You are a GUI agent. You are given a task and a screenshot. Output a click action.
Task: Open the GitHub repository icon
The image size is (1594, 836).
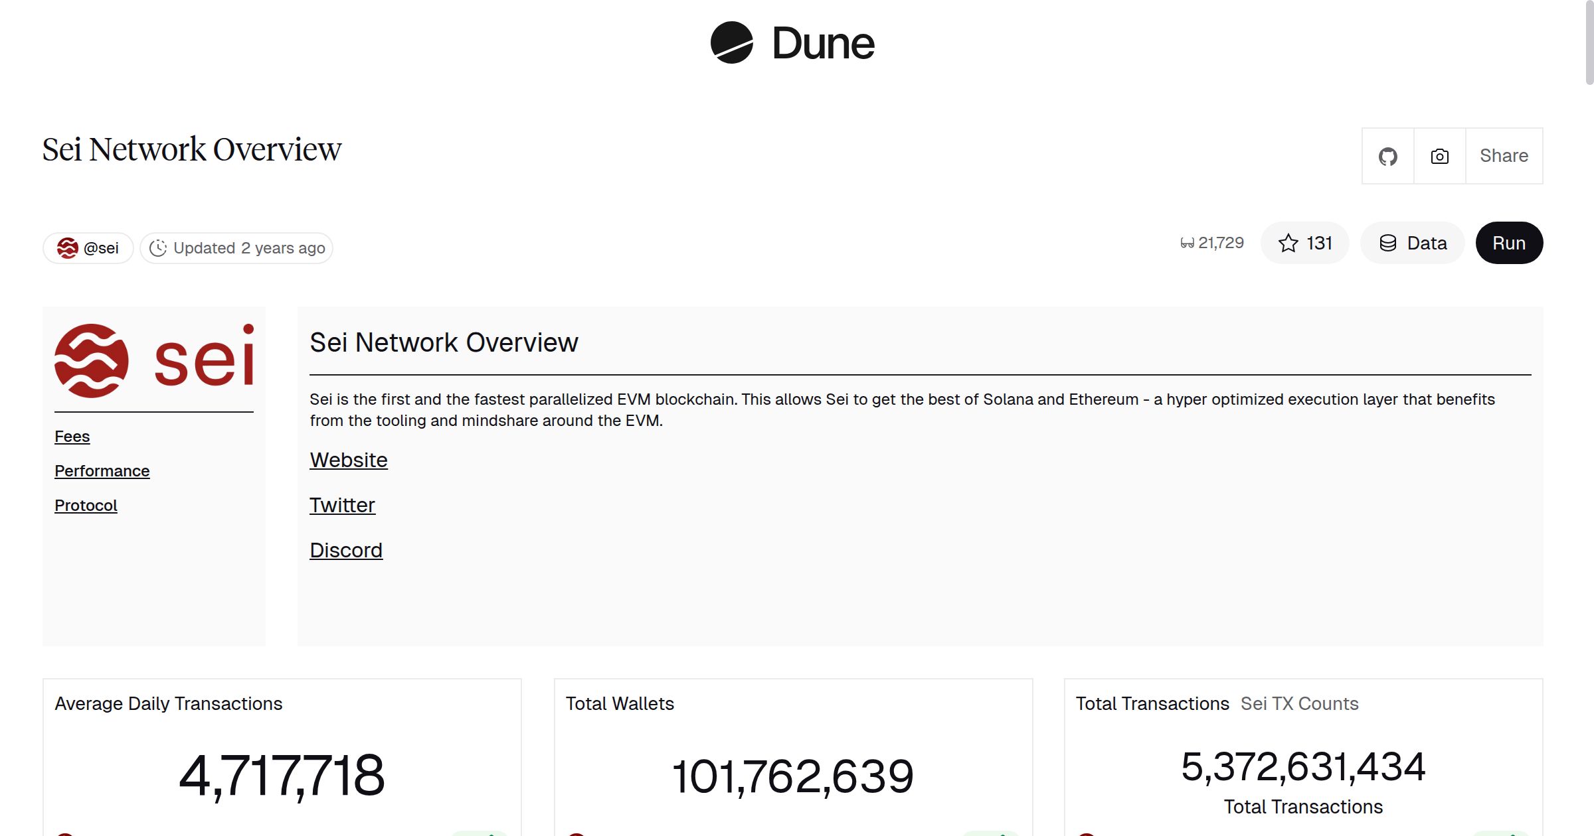pos(1387,156)
